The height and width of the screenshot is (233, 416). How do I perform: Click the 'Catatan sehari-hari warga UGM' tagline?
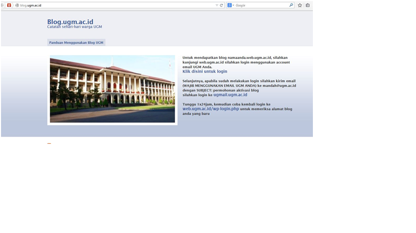[x=74, y=27]
